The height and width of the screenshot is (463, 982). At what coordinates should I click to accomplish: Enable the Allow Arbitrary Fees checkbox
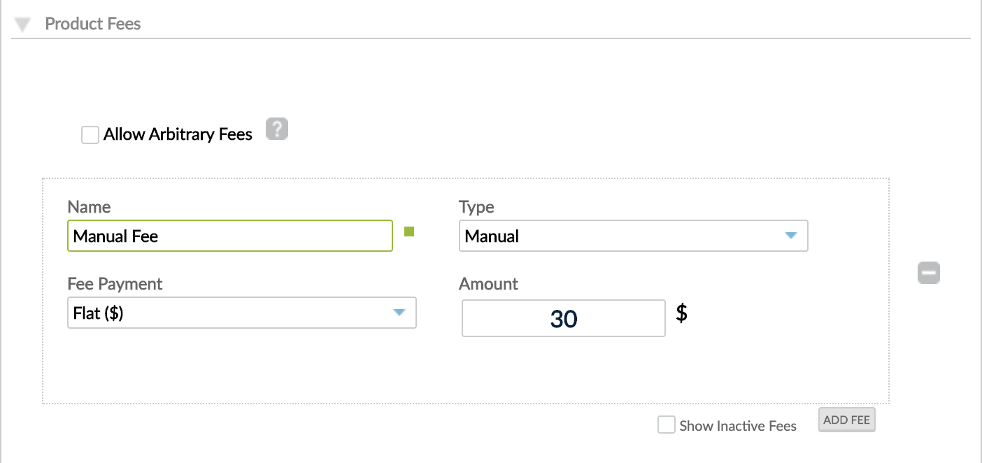tap(90, 134)
